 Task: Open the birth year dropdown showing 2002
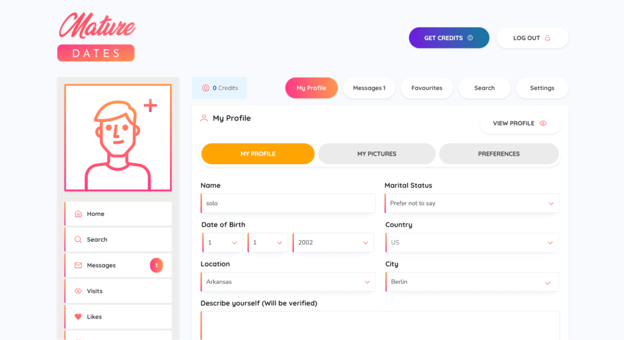[x=333, y=243]
